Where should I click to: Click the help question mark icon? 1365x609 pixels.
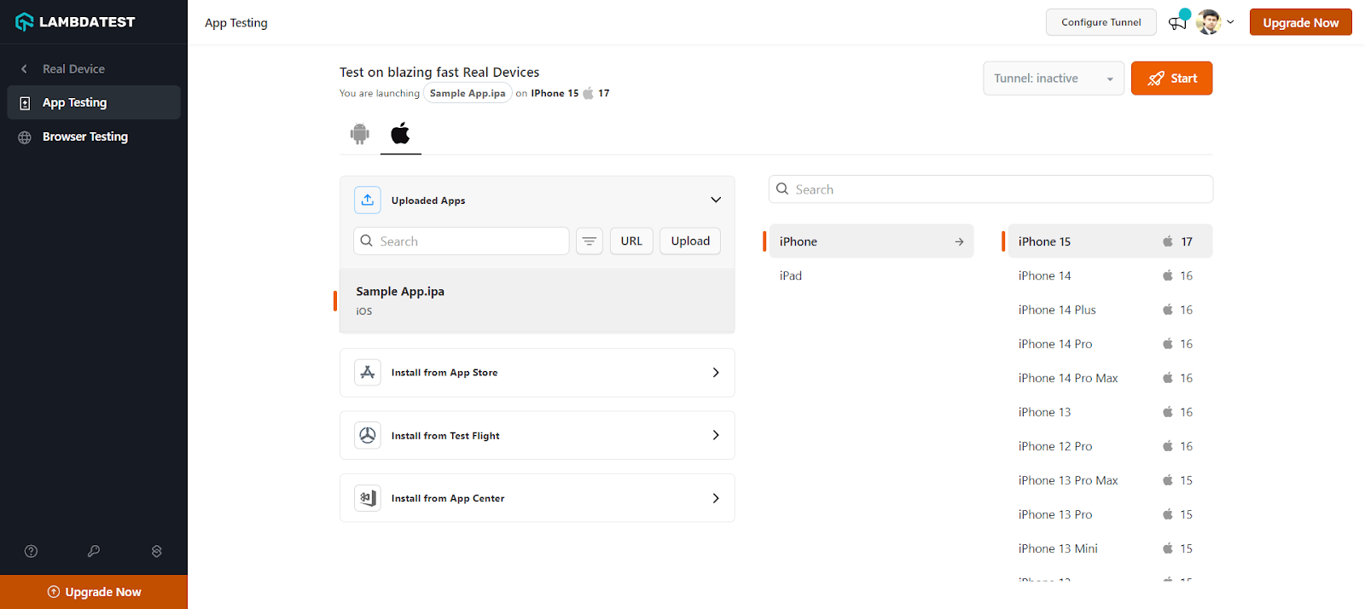pyautogui.click(x=32, y=551)
